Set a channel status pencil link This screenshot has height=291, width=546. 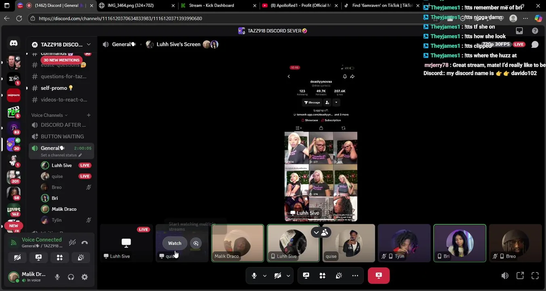61,155
